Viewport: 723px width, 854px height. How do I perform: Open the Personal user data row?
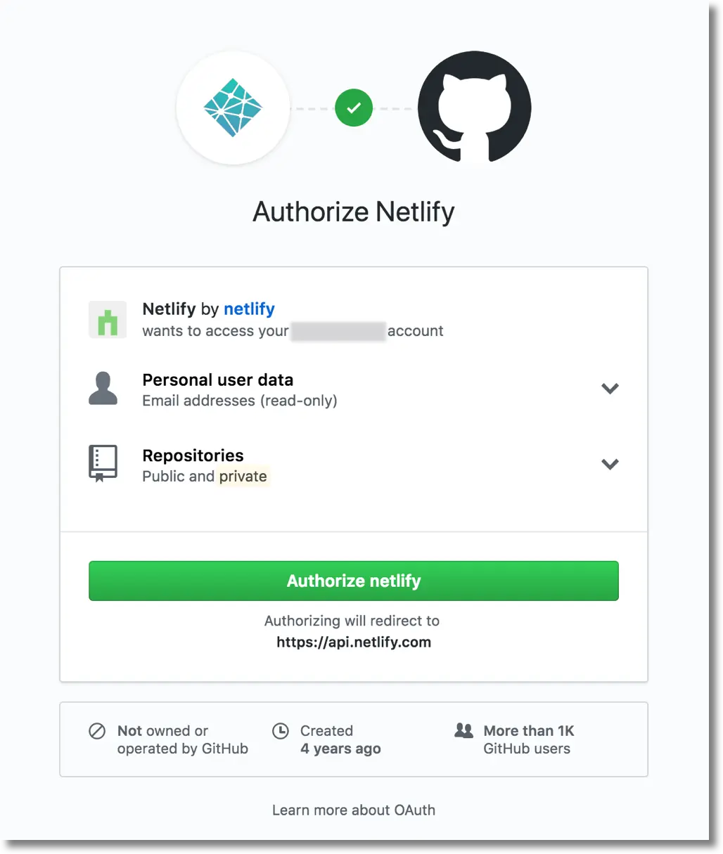(x=354, y=389)
